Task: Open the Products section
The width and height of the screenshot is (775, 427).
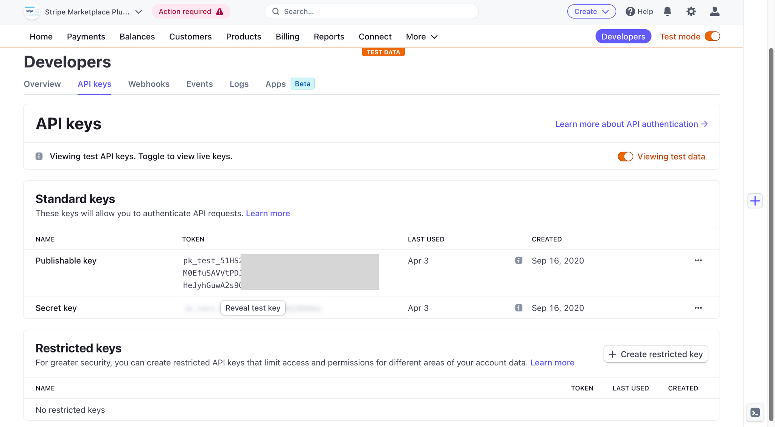Action: [x=244, y=37]
